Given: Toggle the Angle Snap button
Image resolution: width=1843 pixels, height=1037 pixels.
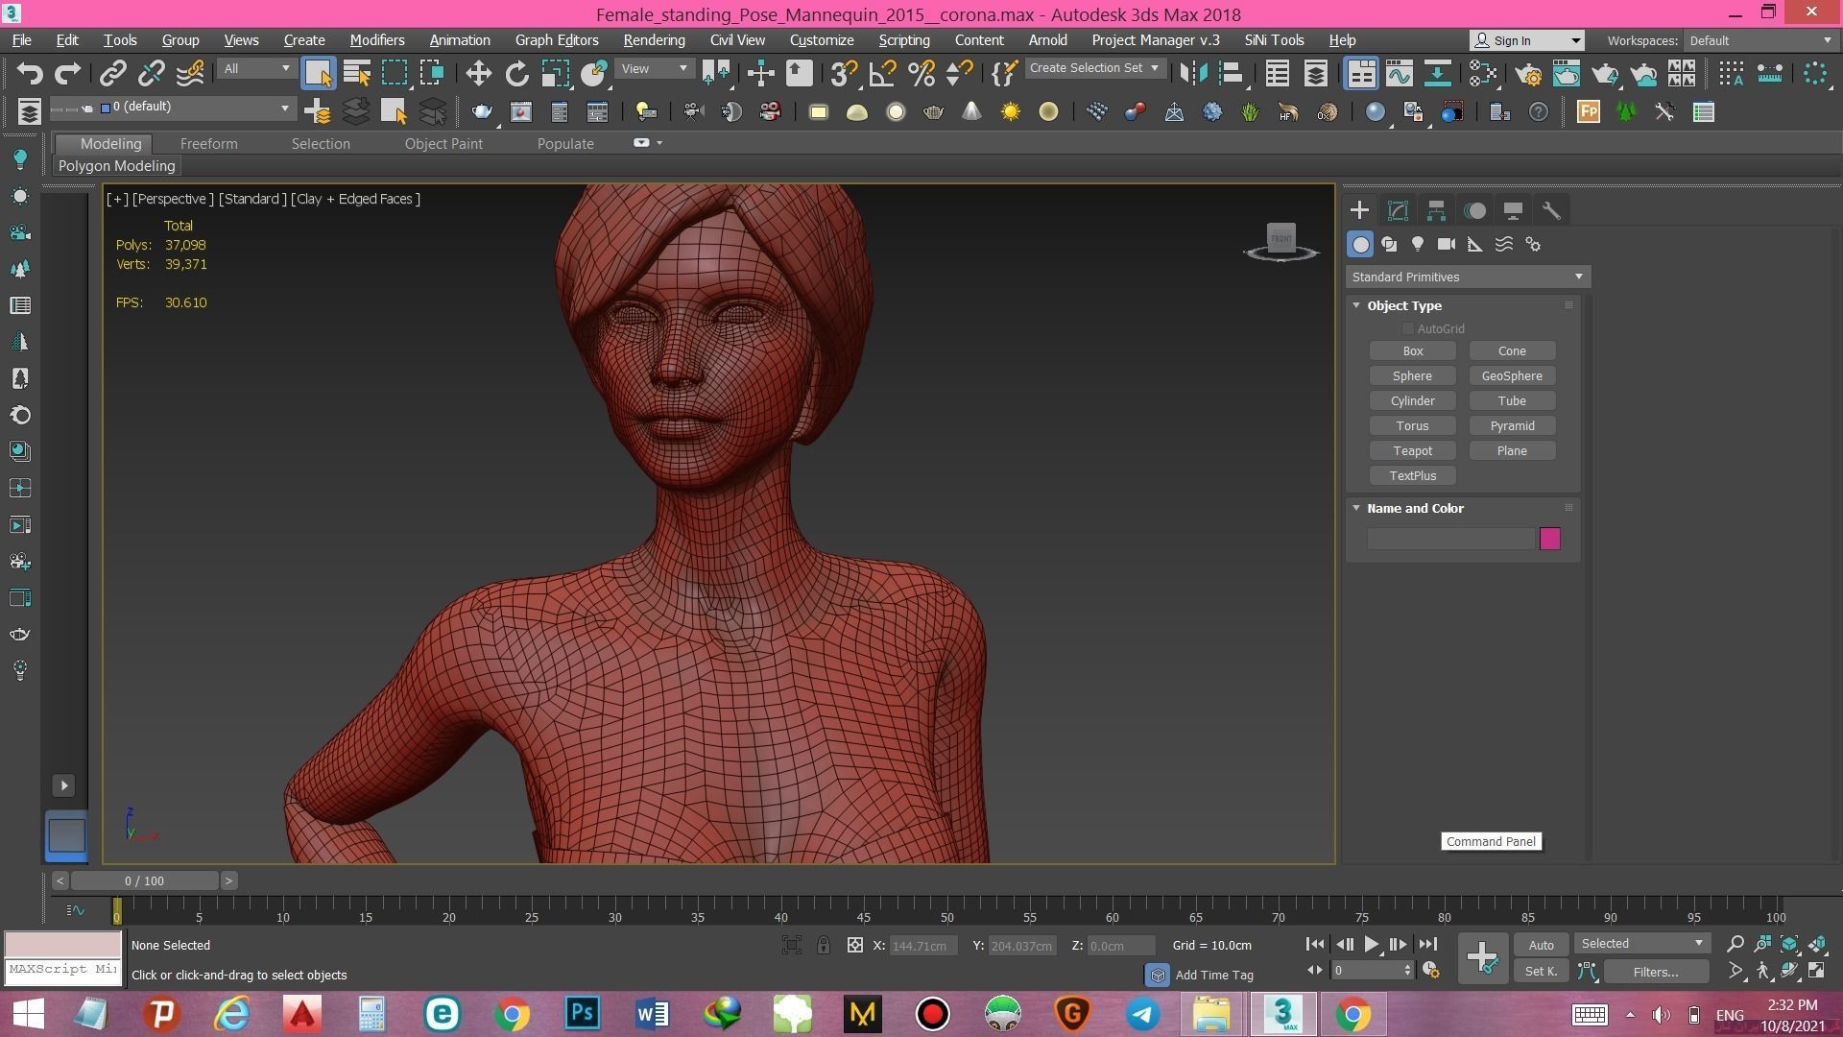Looking at the screenshot, I should [x=882, y=73].
